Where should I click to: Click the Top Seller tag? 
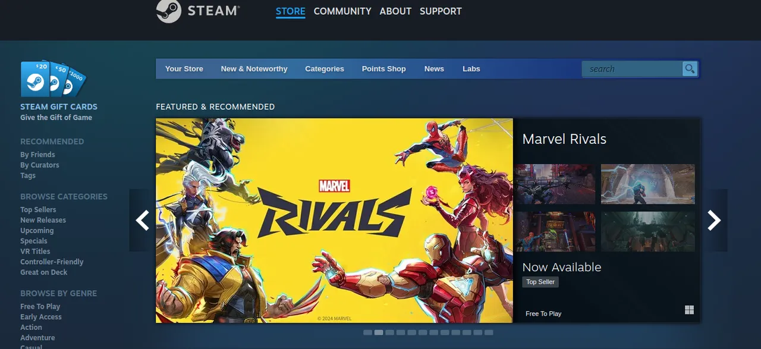coord(540,282)
